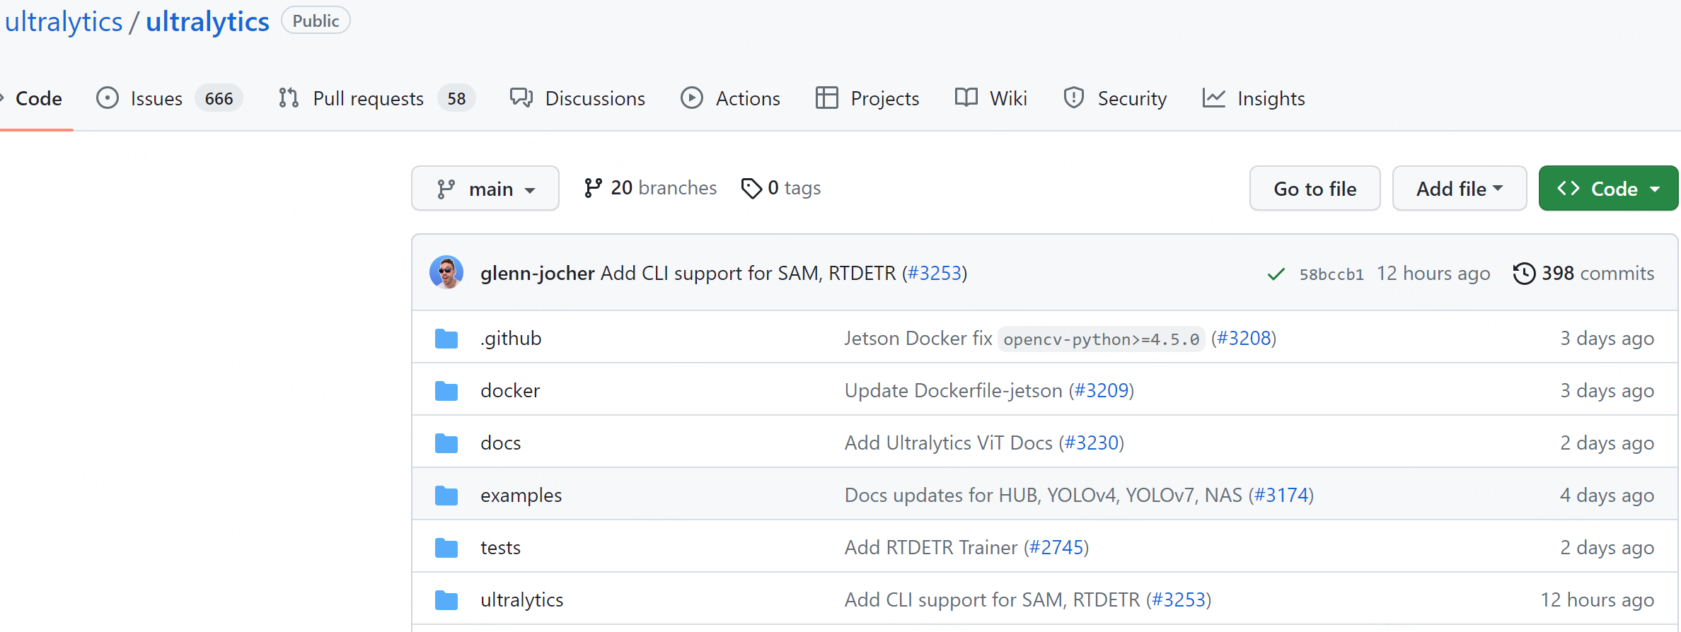Open the examples folder

tap(521, 495)
